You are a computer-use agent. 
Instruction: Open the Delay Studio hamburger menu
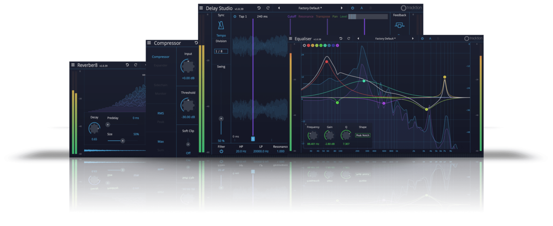[201, 8]
